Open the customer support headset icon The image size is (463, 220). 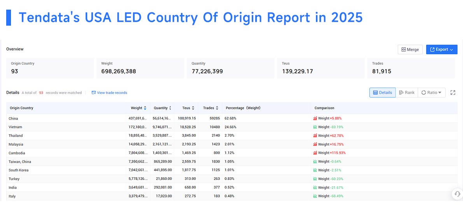tap(458, 194)
